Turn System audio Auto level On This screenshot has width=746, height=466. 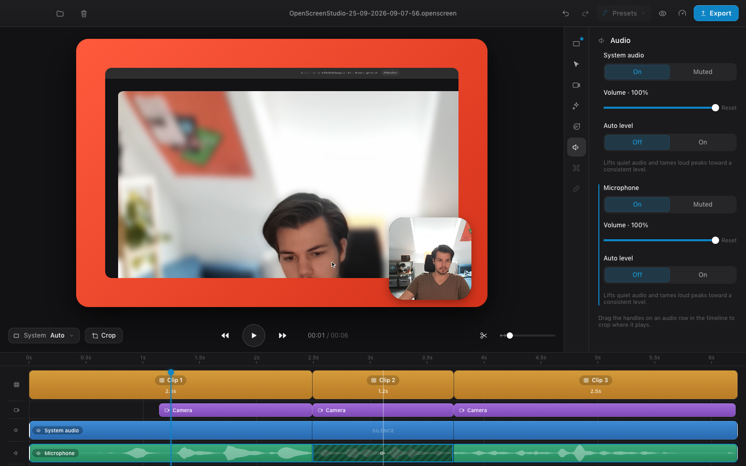[x=702, y=142]
